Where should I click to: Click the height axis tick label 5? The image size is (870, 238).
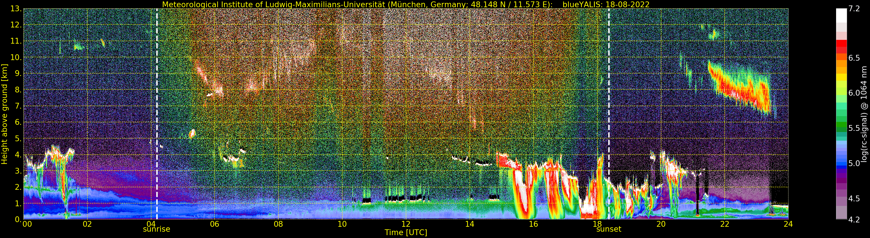[18, 139]
